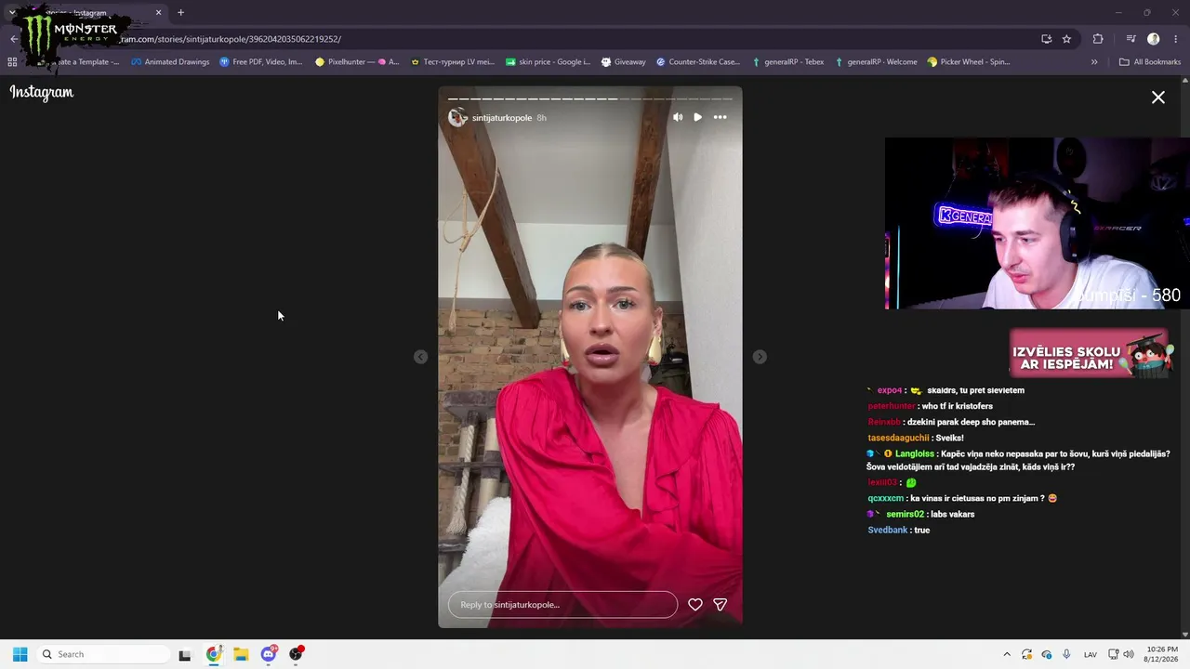The height and width of the screenshot is (669, 1190).
Task: Click the tasesdaaguchii chat username
Action: click(899, 438)
